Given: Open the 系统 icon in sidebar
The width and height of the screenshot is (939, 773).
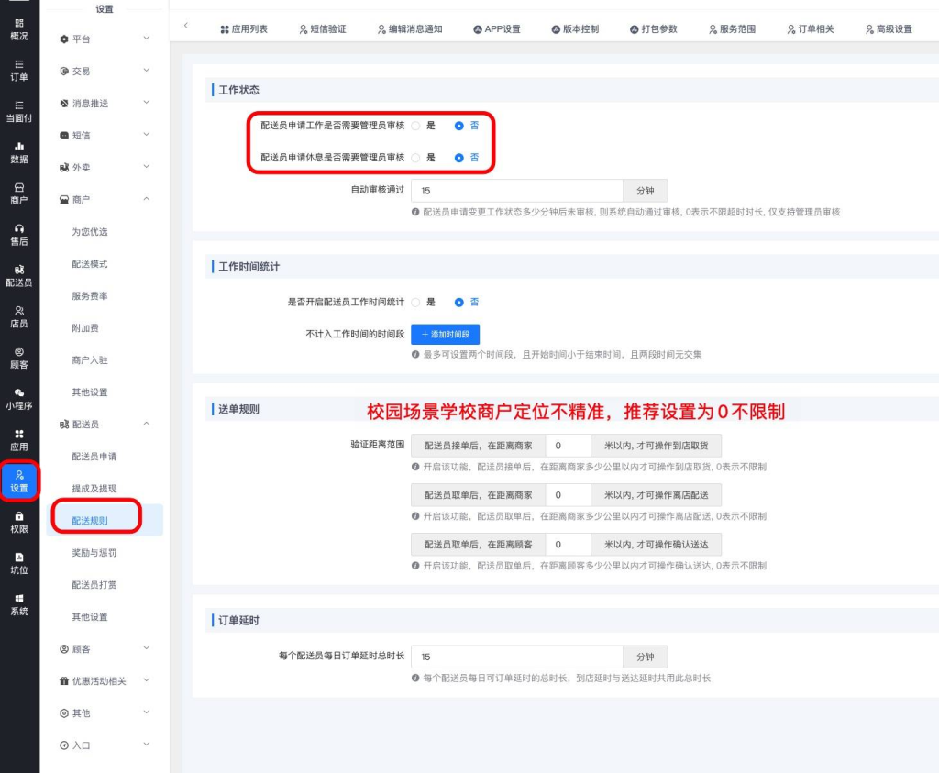Looking at the screenshot, I should point(19,600).
